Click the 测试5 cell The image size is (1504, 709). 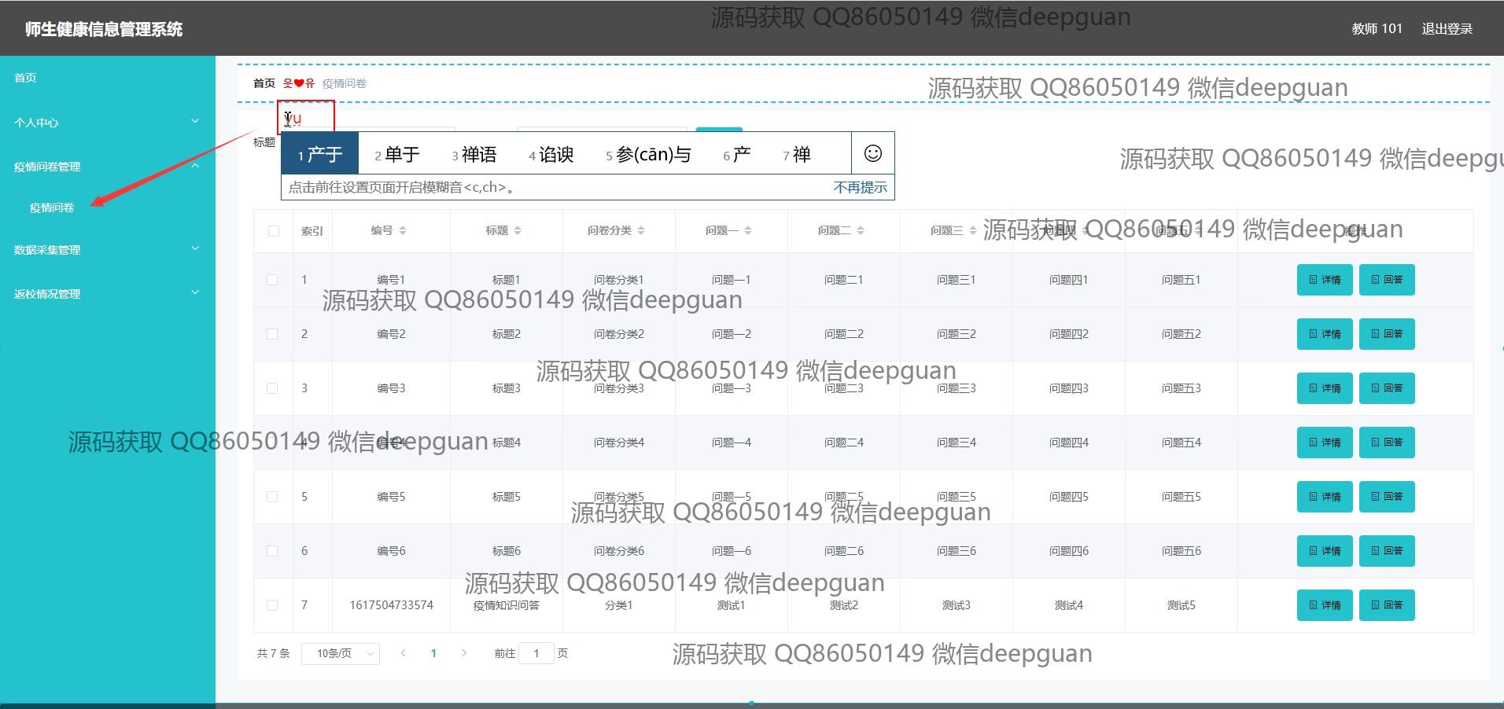(1181, 605)
